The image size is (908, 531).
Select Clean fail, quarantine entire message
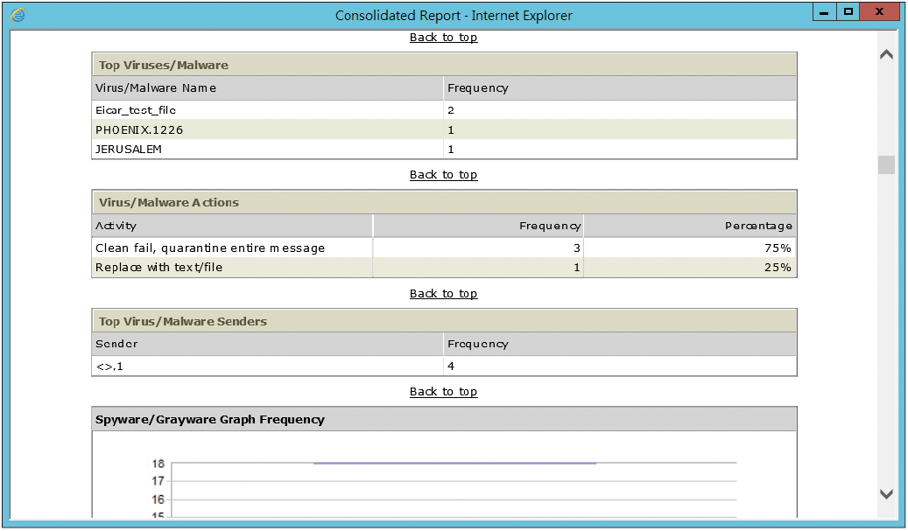pyautogui.click(x=210, y=248)
